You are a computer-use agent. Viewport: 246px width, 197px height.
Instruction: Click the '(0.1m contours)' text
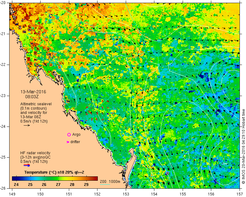click(34, 108)
